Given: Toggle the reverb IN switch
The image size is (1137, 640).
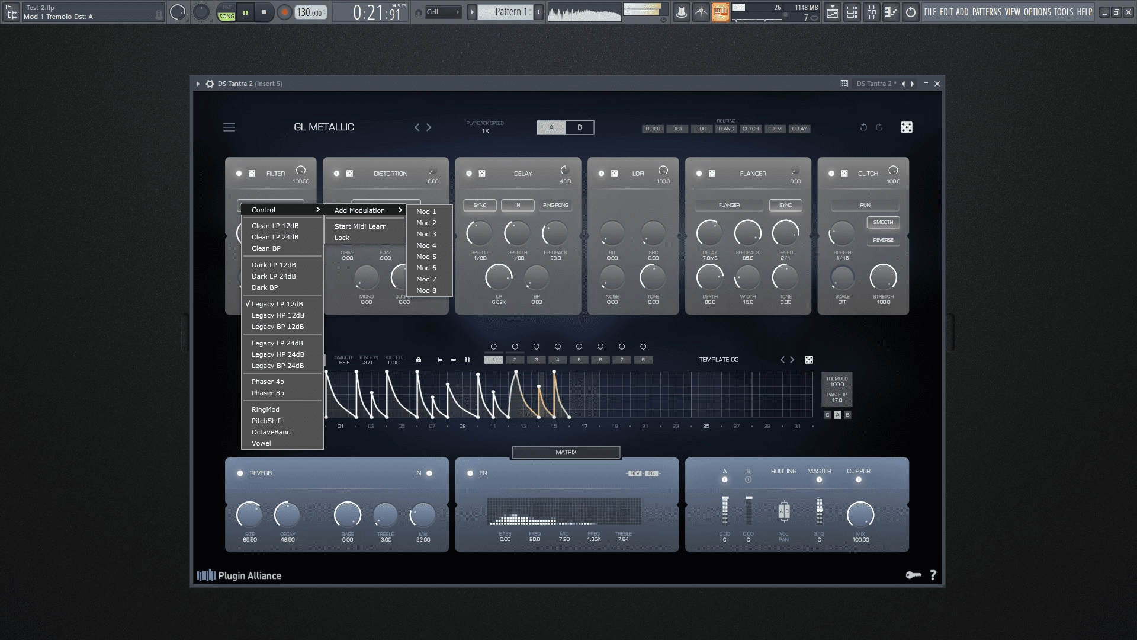Looking at the screenshot, I should click(x=429, y=473).
